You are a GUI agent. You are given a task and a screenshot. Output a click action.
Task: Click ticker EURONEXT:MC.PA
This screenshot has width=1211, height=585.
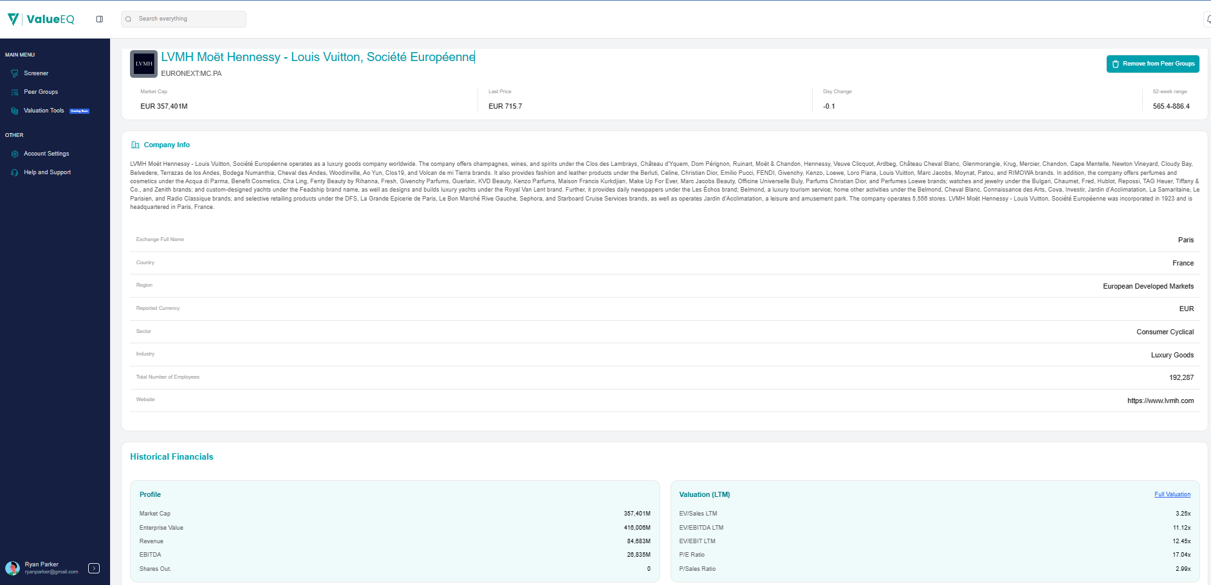click(191, 73)
